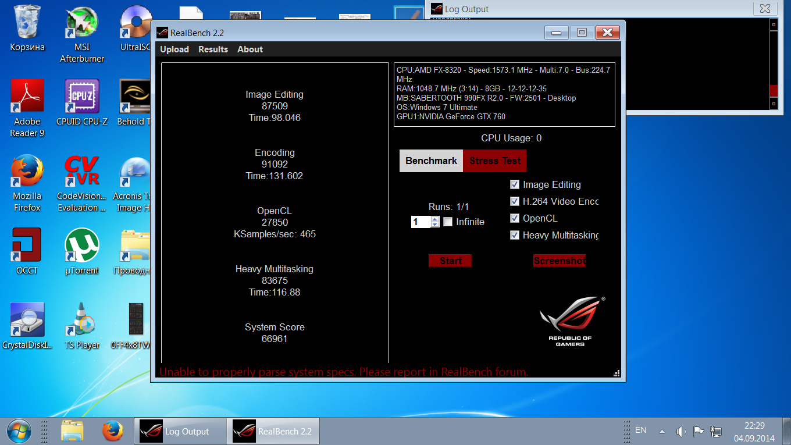This screenshot has height=445, width=791.
Task: Click the Screenshot button in RealBench
Action: coord(560,261)
